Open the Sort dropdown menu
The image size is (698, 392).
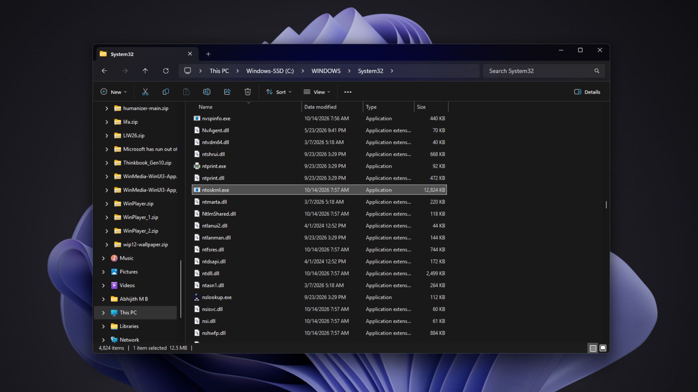[279, 92]
